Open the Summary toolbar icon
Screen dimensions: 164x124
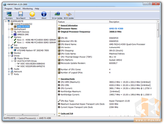point(9,15)
